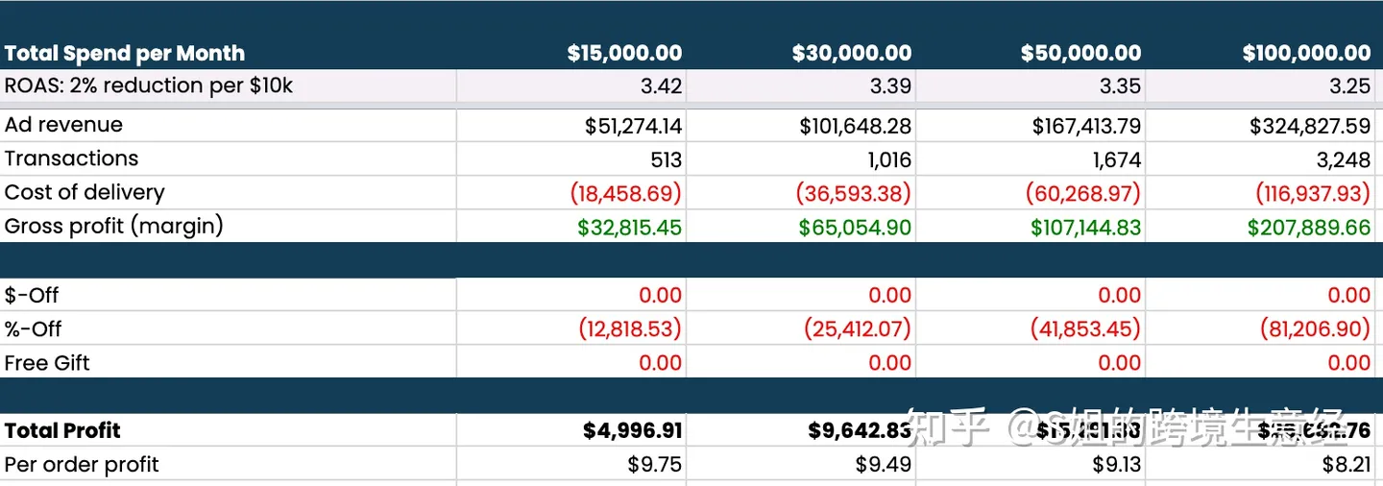Click the Per order profit label
Image resolution: width=1383 pixels, height=486 pixels.
click(x=82, y=465)
